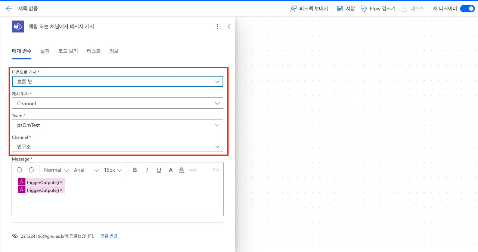The height and width of the screenshot is (252, 478).
Task: Insert a link with chain icon
Action: (193, 170)
